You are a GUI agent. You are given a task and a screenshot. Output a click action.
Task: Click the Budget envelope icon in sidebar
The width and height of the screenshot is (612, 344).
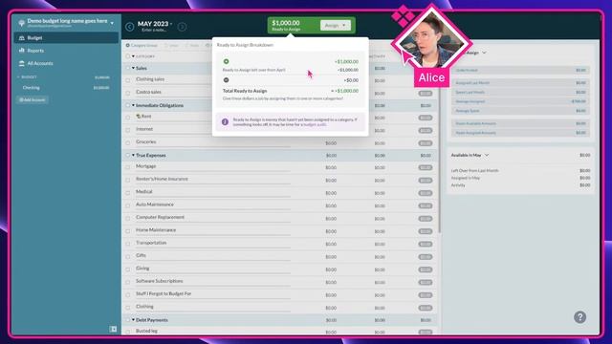click(22, 38)
